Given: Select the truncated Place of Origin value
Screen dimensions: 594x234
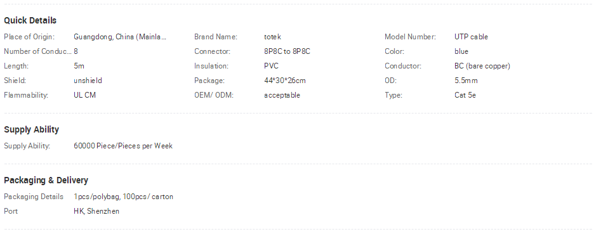Looking at the screenshot, I should (120, 37).
